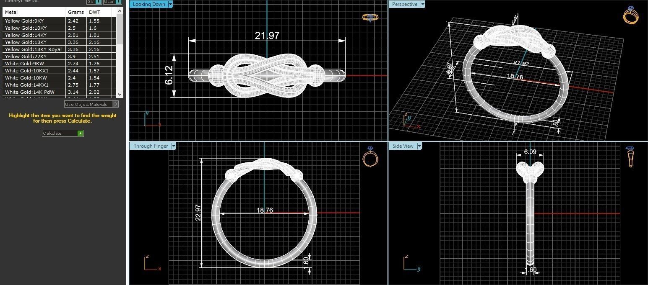
Task: Click the metal list scroll down arrow
Action: pyautogui.click(x=120, y=95)
